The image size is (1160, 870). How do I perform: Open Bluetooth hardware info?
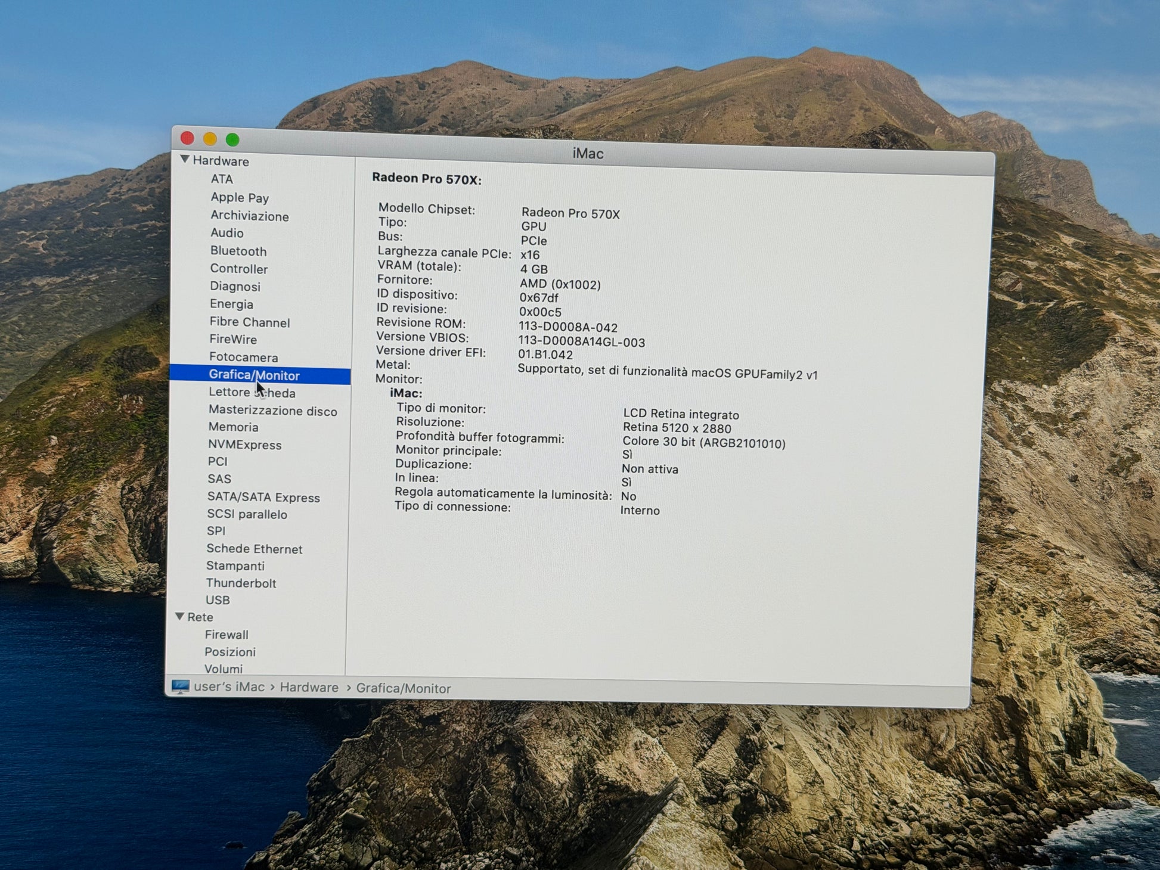click(x=238, y=251)
